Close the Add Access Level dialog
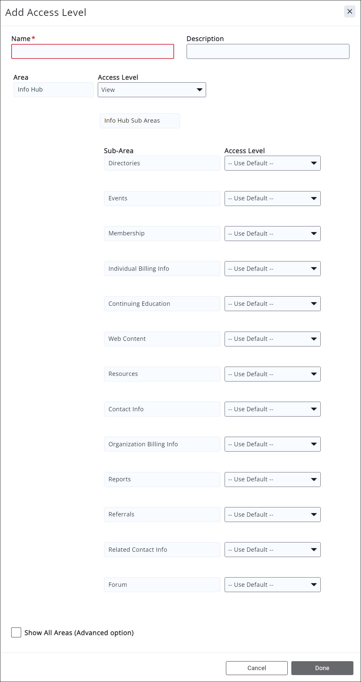 click(x=350, y=12)
